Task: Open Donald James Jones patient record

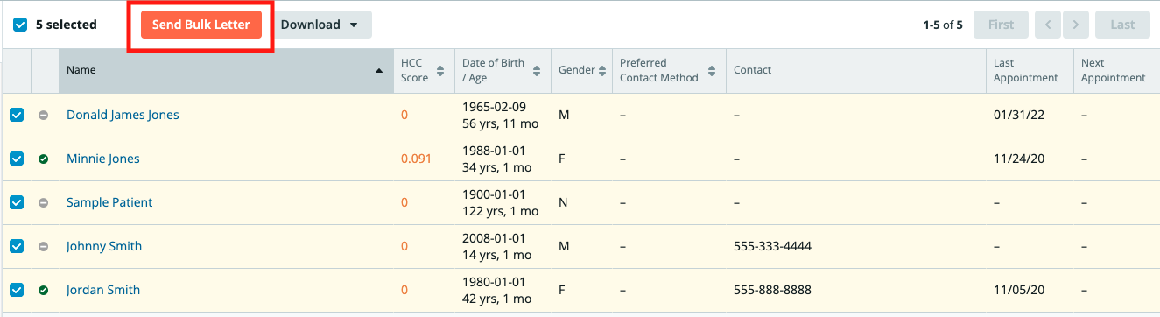Action: click(x=123, y=115)
